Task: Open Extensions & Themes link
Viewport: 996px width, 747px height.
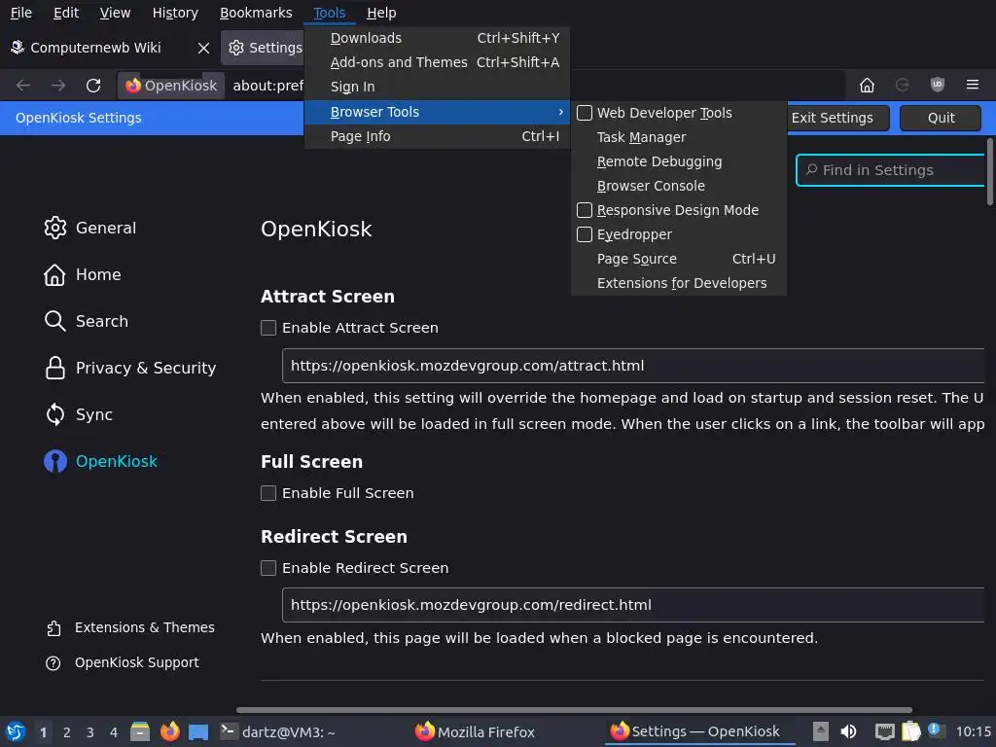Action: pos(130,627)
